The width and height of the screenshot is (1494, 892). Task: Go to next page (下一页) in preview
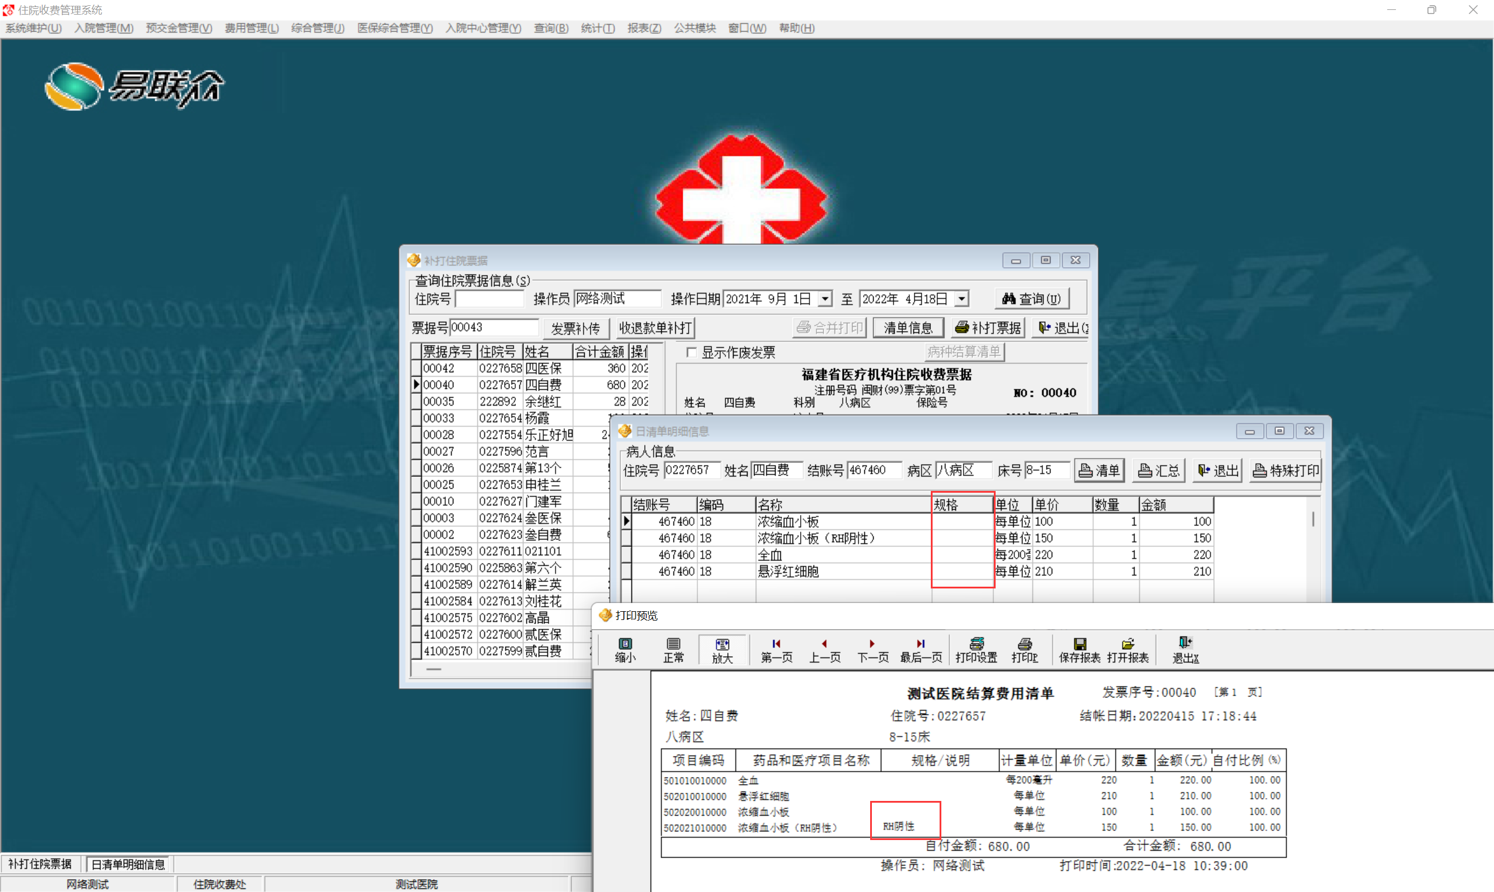(872, 650)
